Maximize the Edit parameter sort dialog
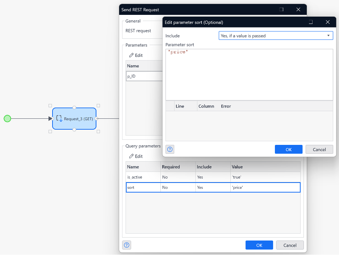 pyautogui.click(x=311, y=22)
